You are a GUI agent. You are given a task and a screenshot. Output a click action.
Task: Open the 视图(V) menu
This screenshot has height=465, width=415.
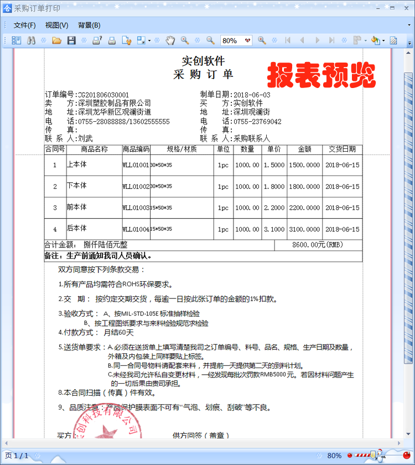pos(56,25)
